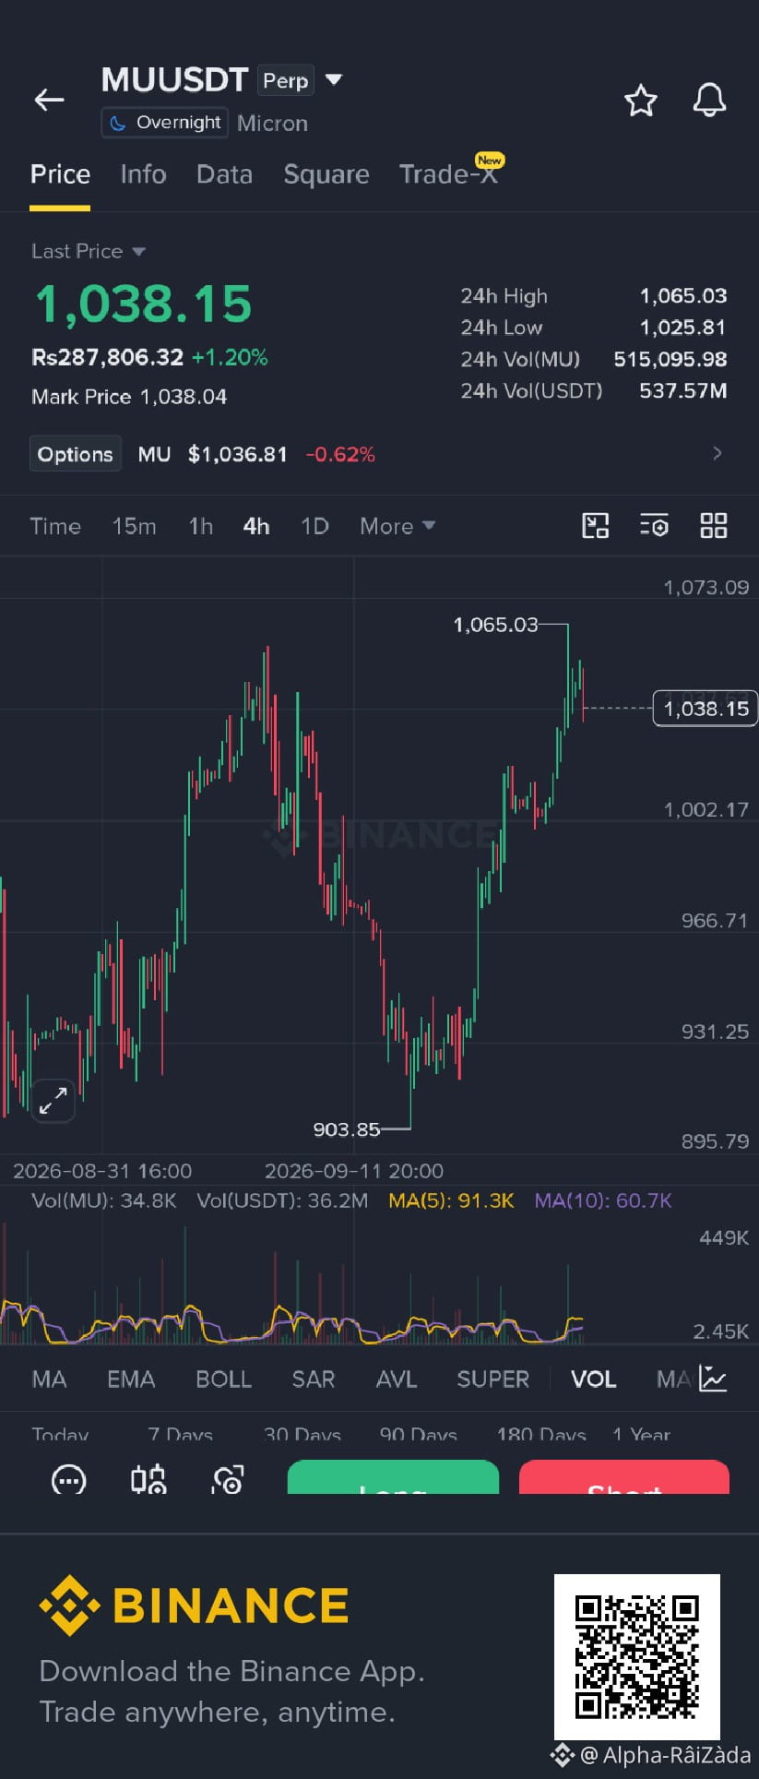Expand the More timeframes dropdown
Image resolution: width=759 pixels, height=1779 pixels.
[x=397, y=526]
